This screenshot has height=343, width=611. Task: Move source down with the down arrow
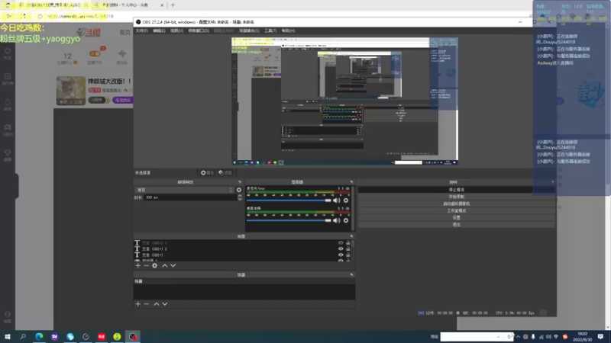[173, 265]
